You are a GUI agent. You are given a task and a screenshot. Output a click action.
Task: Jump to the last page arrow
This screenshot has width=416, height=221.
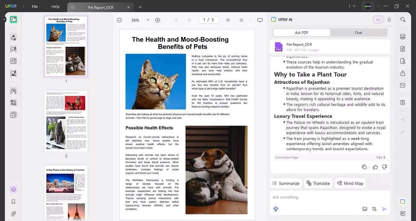tap(241, 20)
